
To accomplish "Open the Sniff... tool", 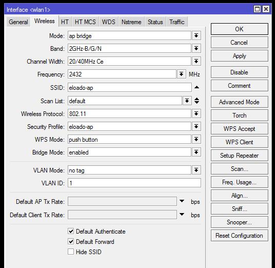I will 240,208.
